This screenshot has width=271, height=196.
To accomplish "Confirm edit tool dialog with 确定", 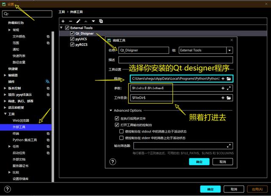I will coord(199,162).
